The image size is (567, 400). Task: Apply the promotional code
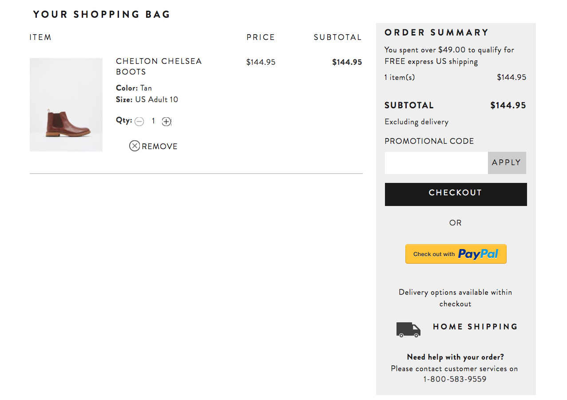(x=507, y=163)
